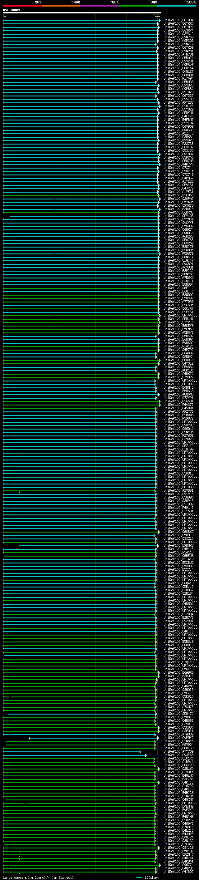This screenshot has height=880, width=199.
Task: Click hit UniRef100_C3ZM04
Action: tap(178, 614)
